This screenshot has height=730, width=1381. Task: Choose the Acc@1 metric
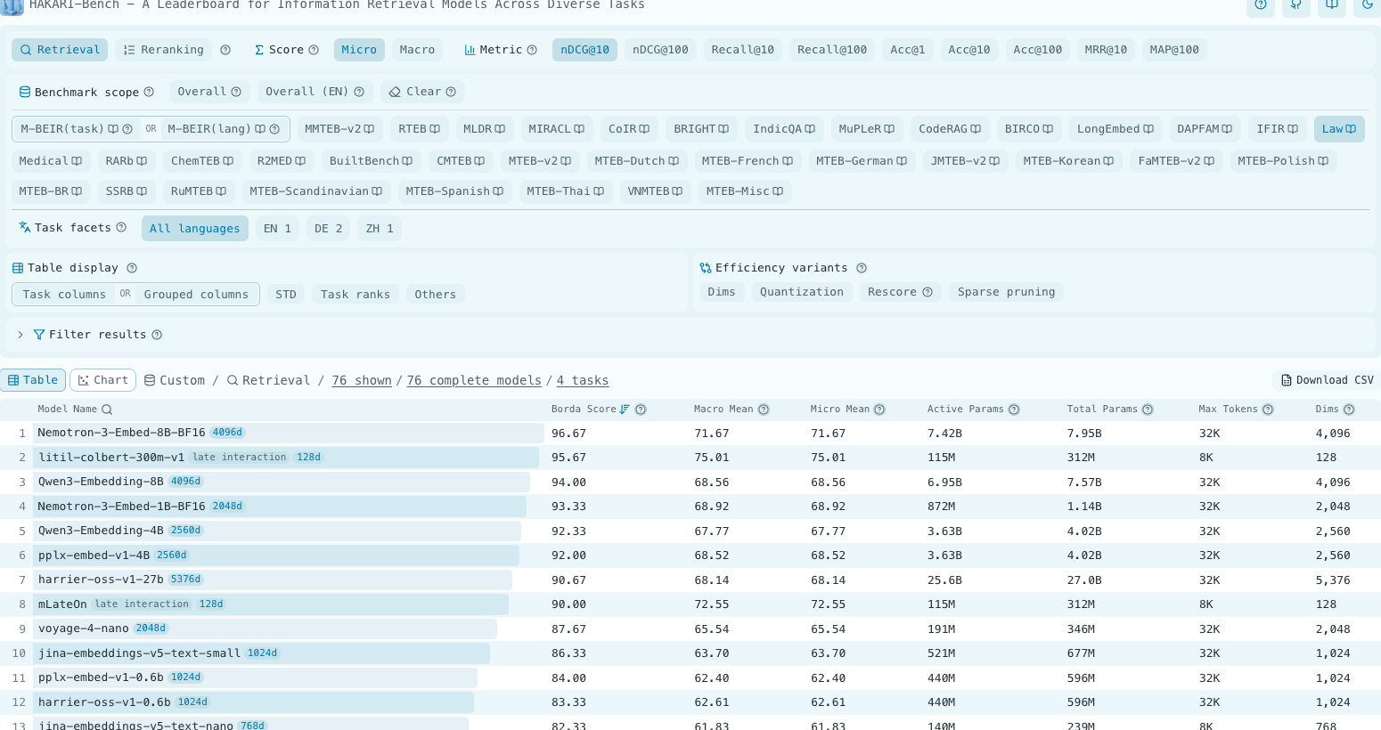[x=908, y=50]
